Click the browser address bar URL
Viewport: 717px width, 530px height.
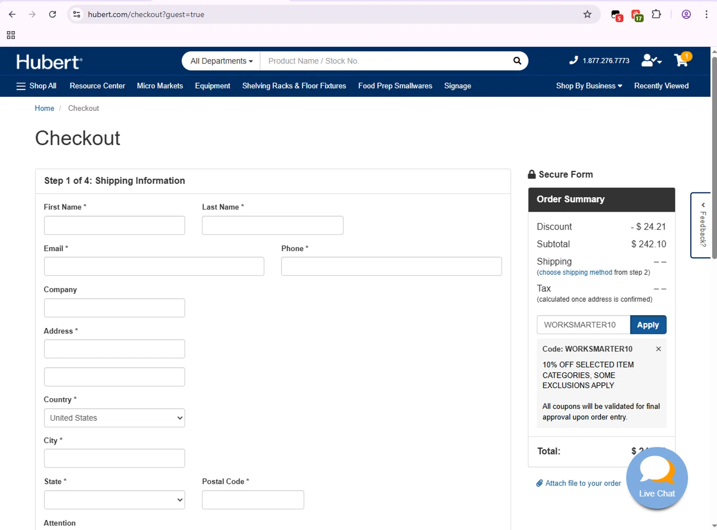pyautogui.click(x=146, y=14)
